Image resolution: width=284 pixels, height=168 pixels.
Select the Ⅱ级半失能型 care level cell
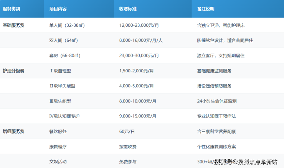pyautogui.click(x=63, y=86)
